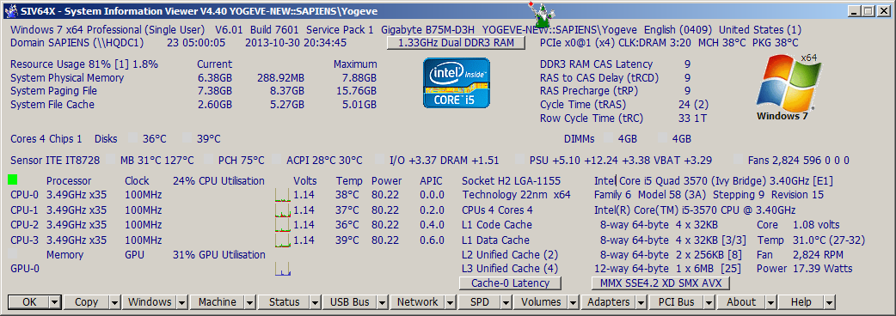Click the indicator square before PCH 75°C
896x316 pixels.
[208, 159]
